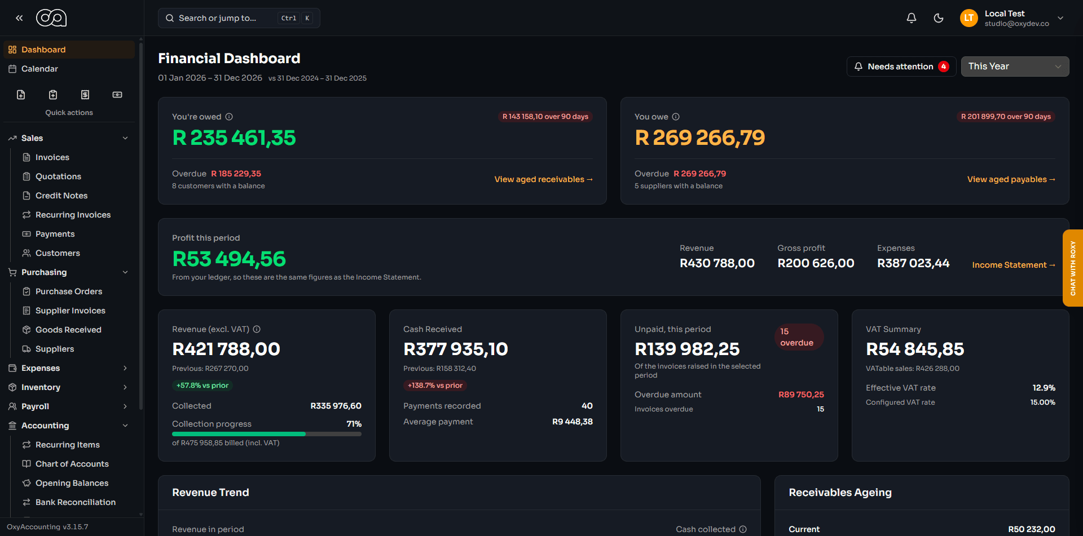This screenshot has width=1083, height=536.
Task: Click the Collection progress bar
Action: (267, 434)
